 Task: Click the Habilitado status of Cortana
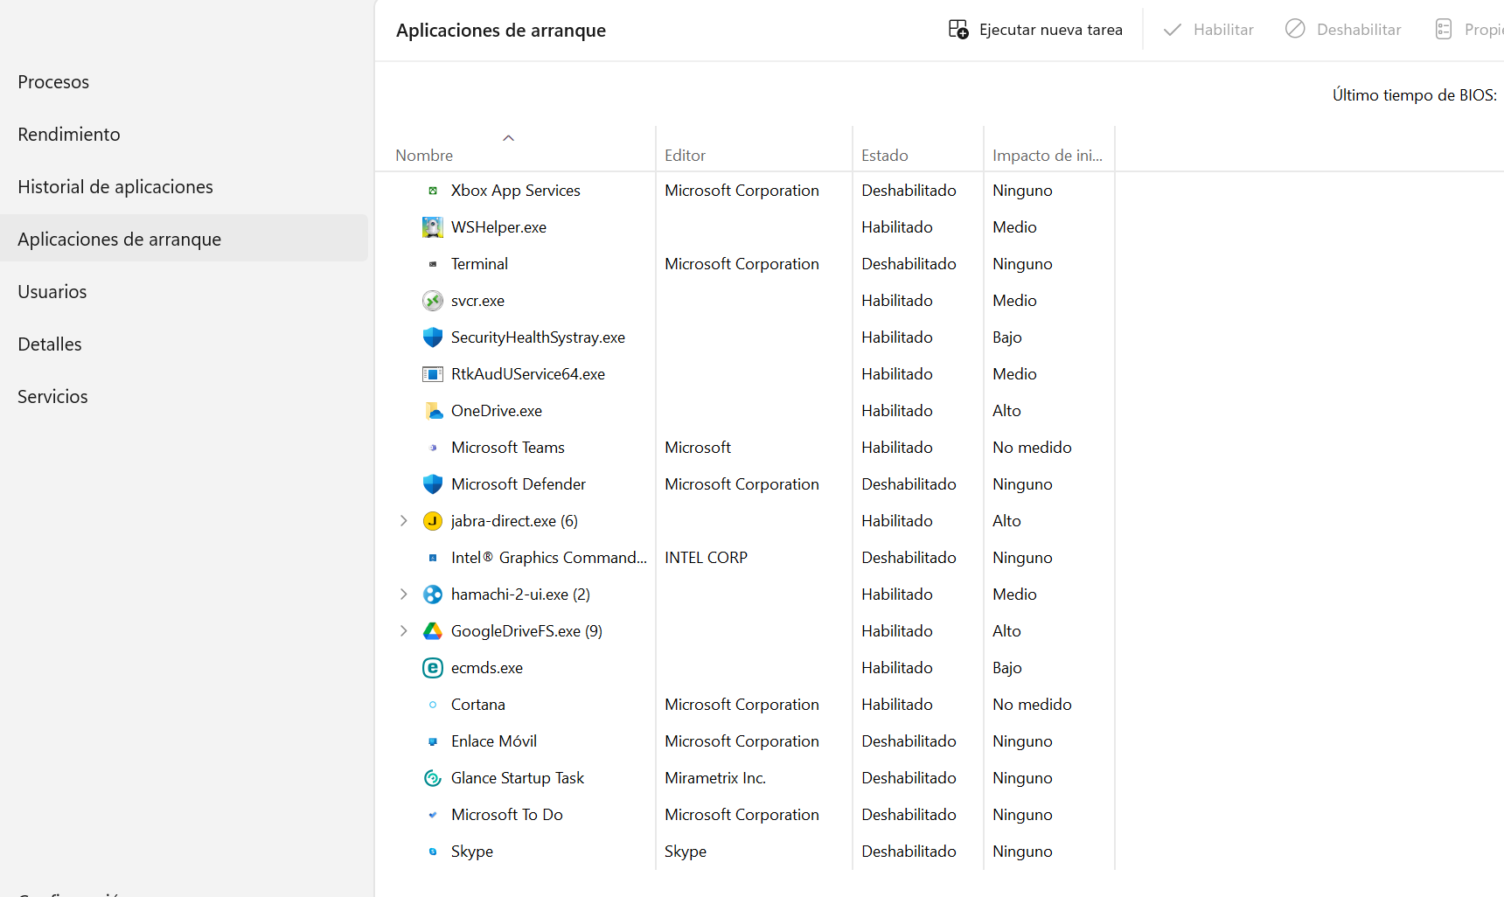[x=897, y=705]
